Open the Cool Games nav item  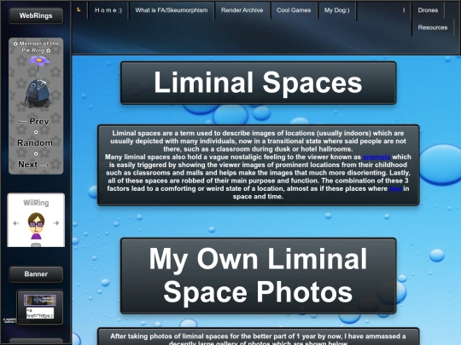tap(294, 10)
